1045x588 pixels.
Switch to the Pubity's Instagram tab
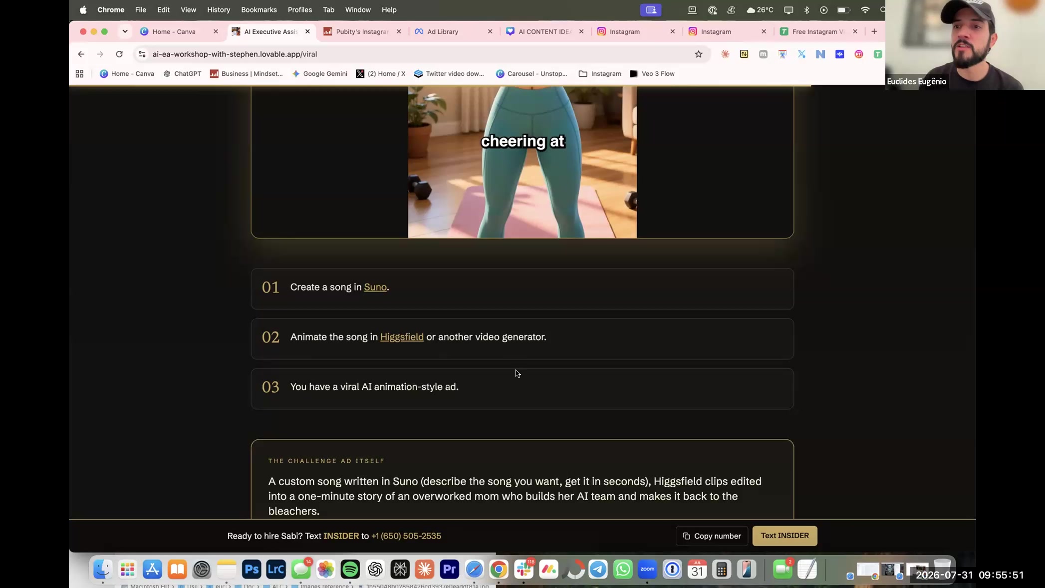(x=362, y=31)
